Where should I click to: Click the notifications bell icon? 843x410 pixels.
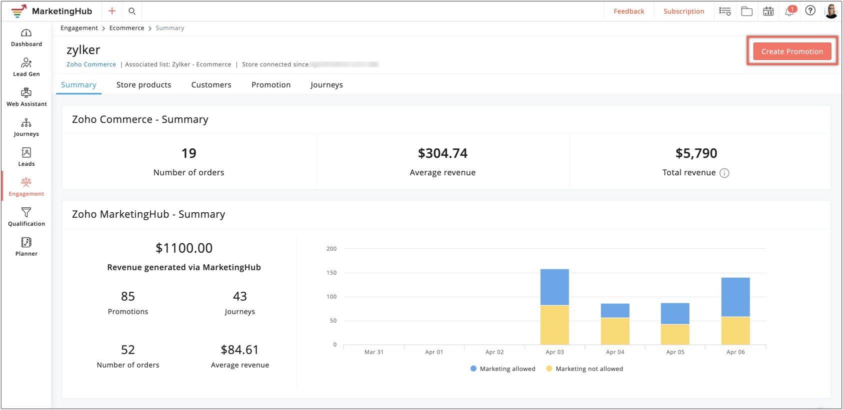pos(789,11)
